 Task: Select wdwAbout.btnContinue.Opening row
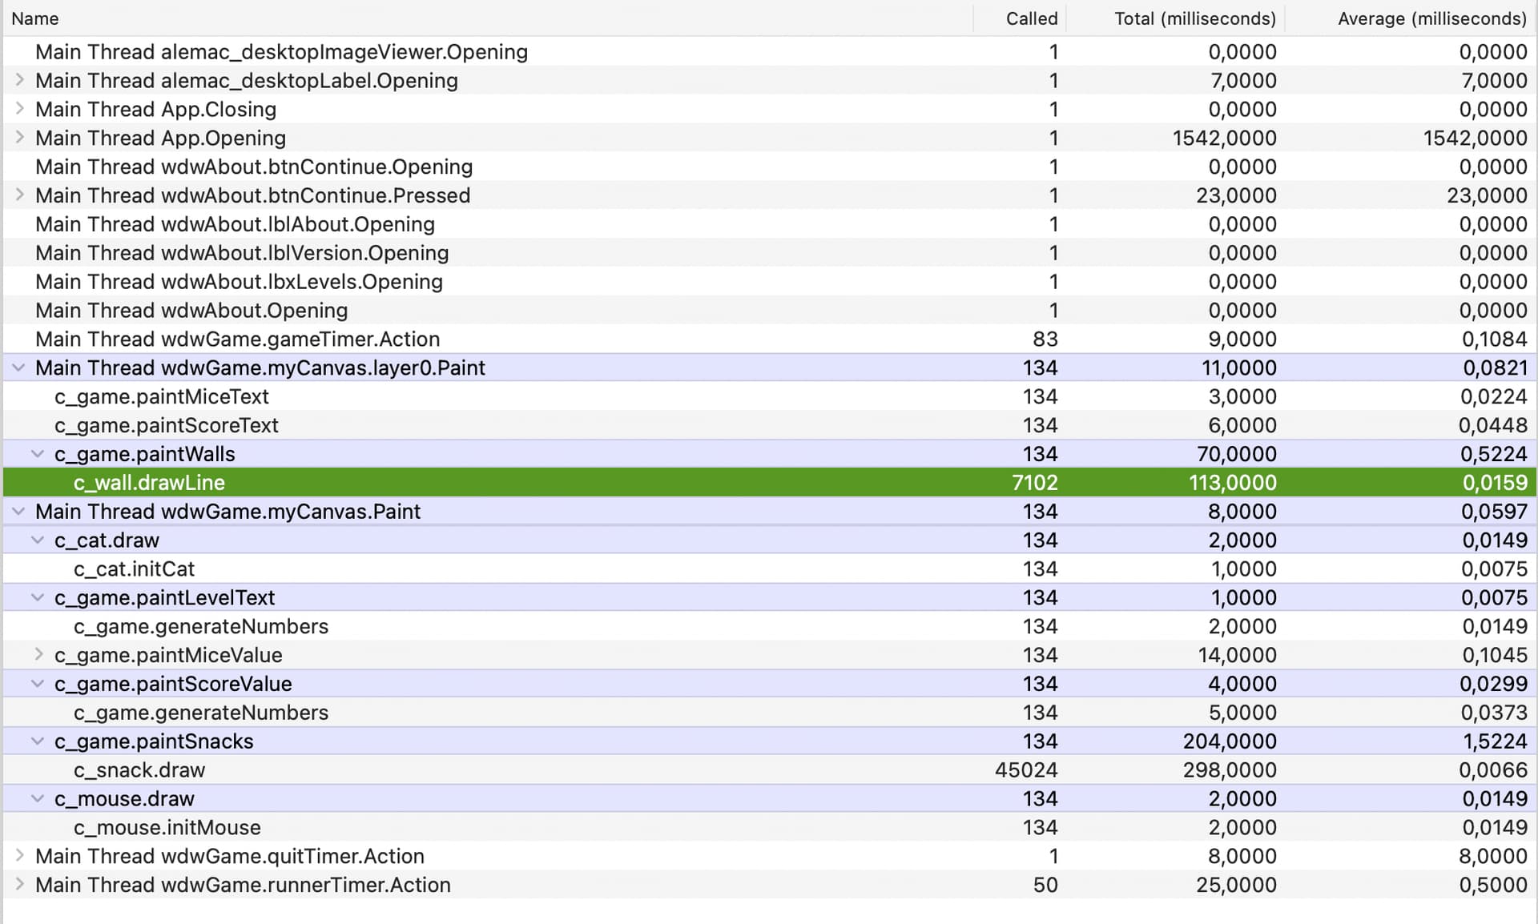[x=769, y=167]
